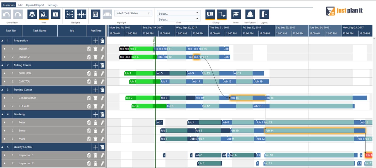Open the upper filter Select dropdown
Viewport: 376px width, 168px height.
(179, 13)
